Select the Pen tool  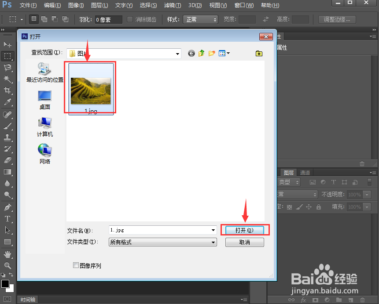pyautogui.click(x=7, y=207)
